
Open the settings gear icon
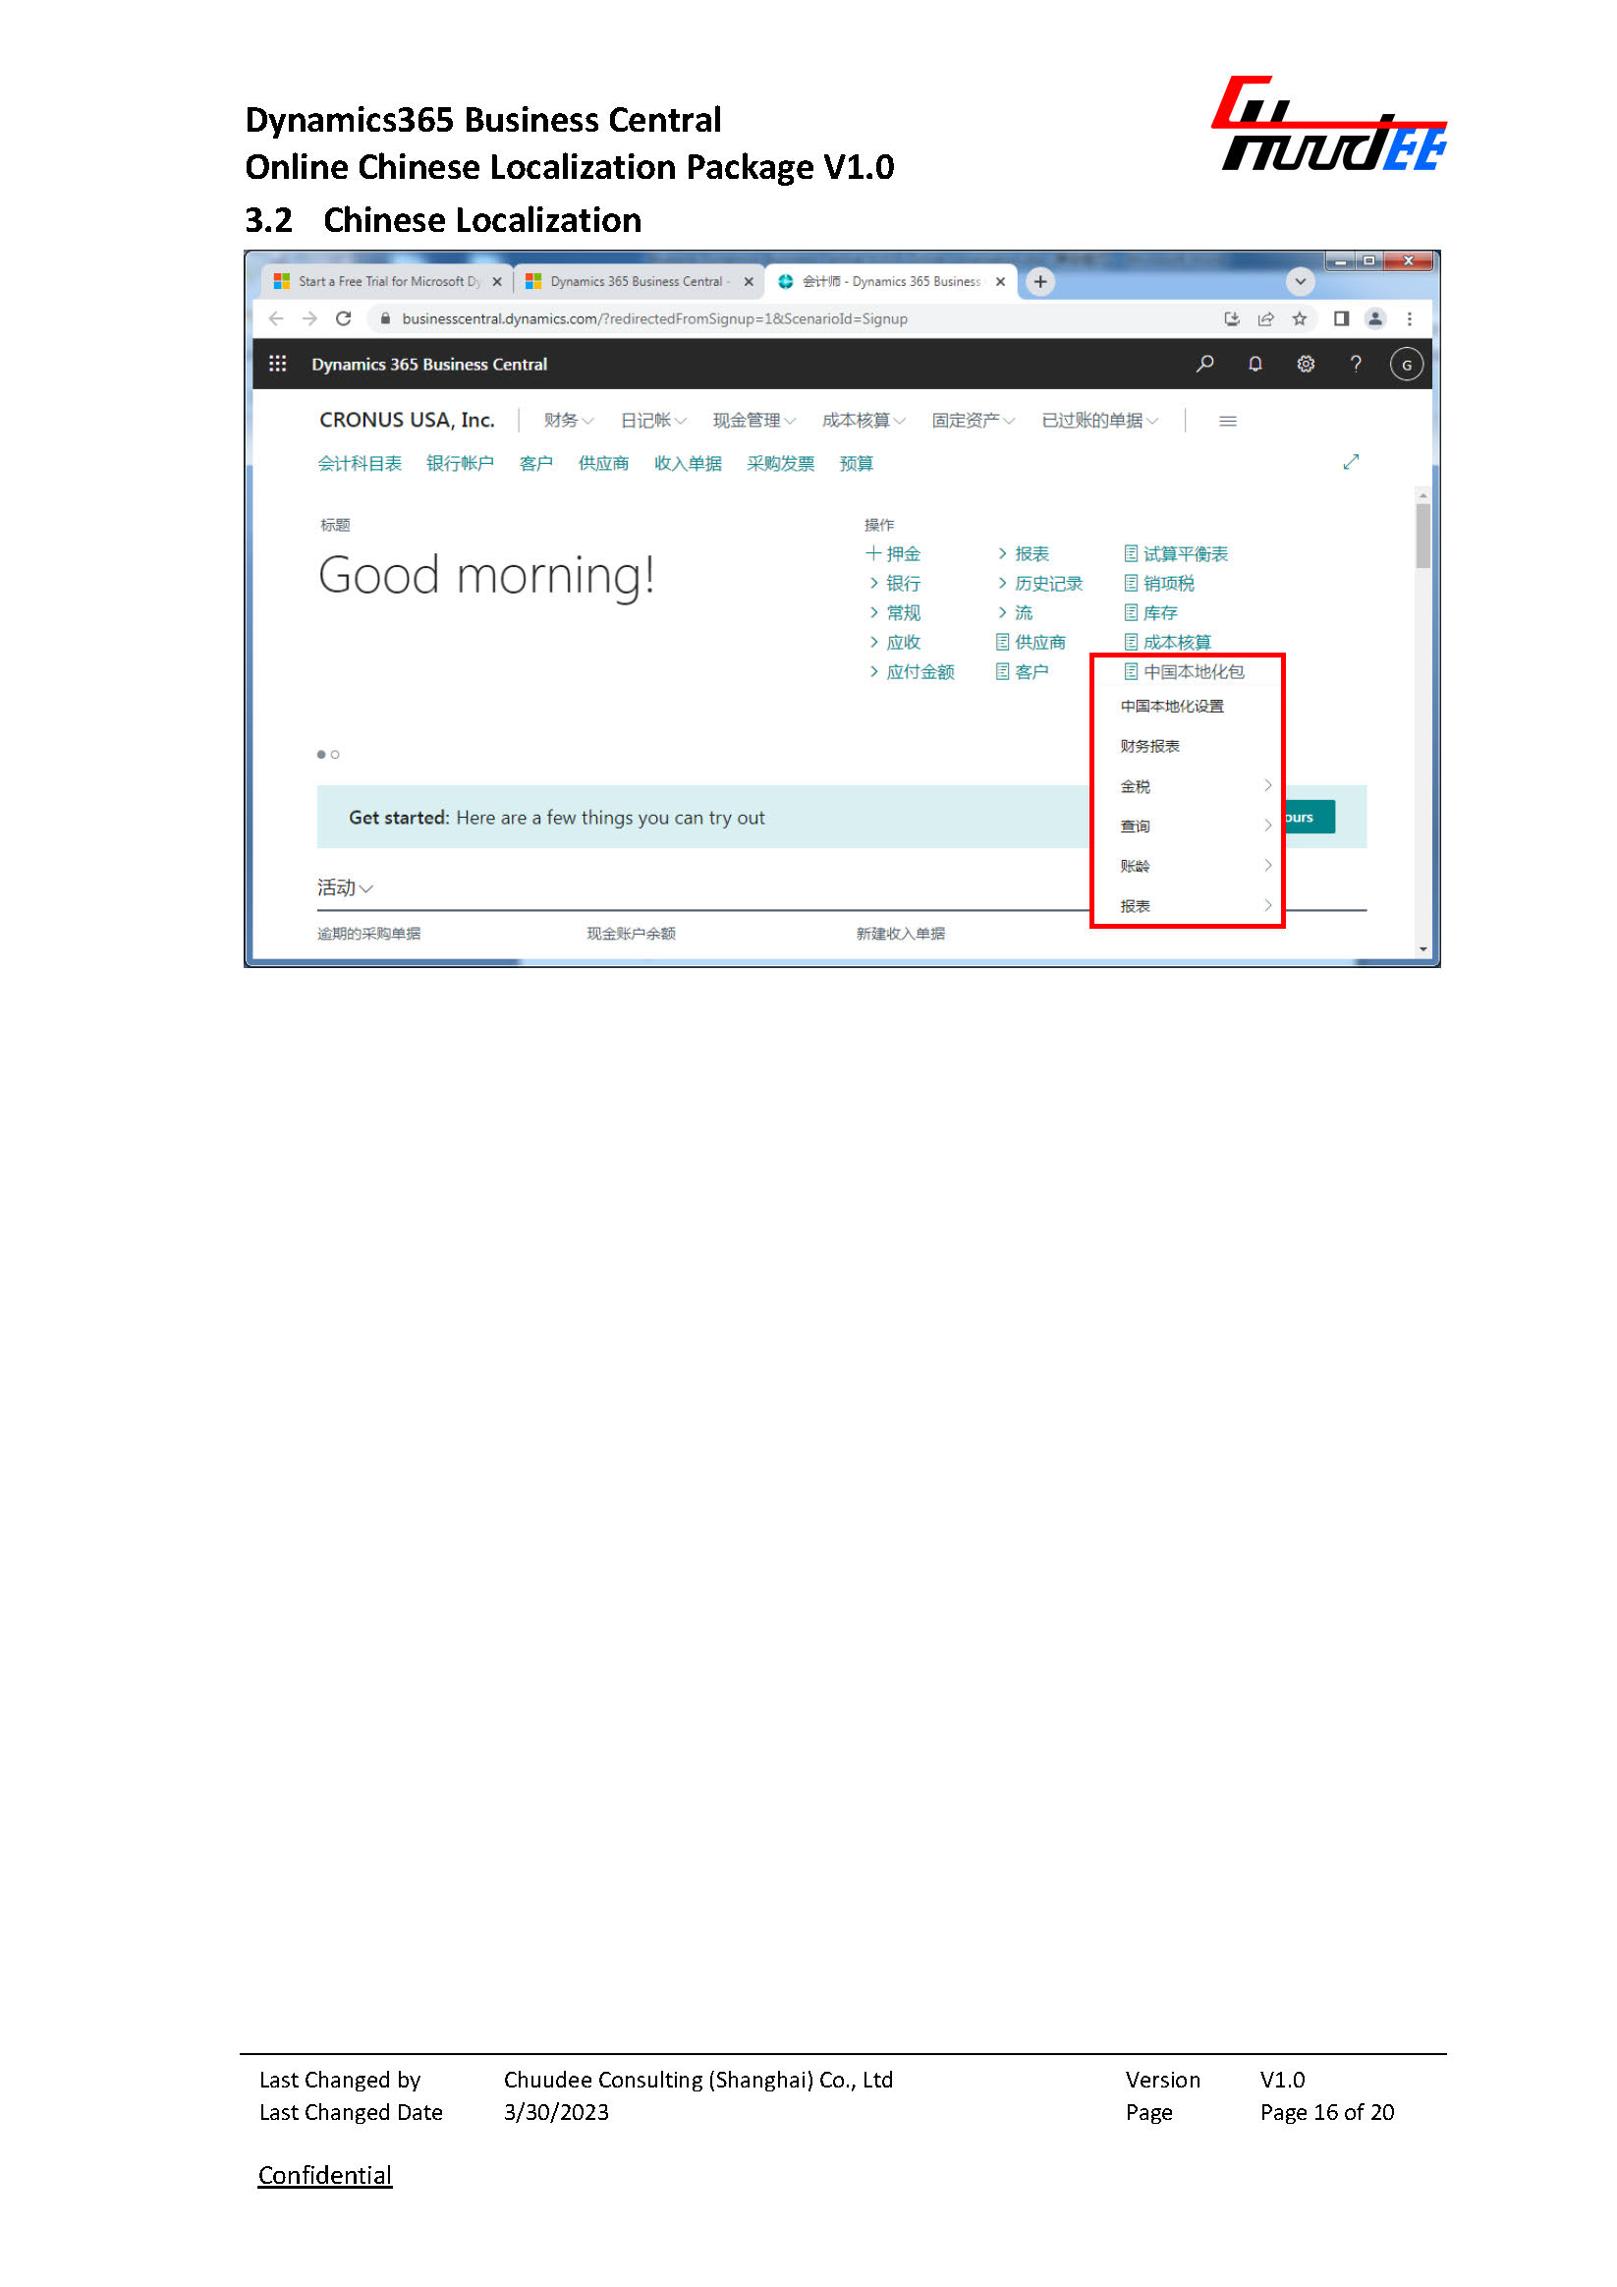pos(1306,364)
